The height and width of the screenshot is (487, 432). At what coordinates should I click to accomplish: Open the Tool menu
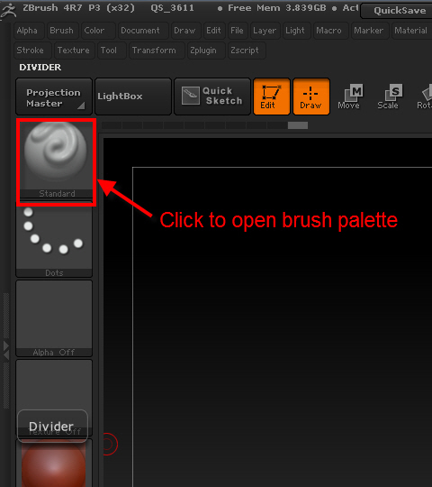pyautogui.click(x=112, y=51)
